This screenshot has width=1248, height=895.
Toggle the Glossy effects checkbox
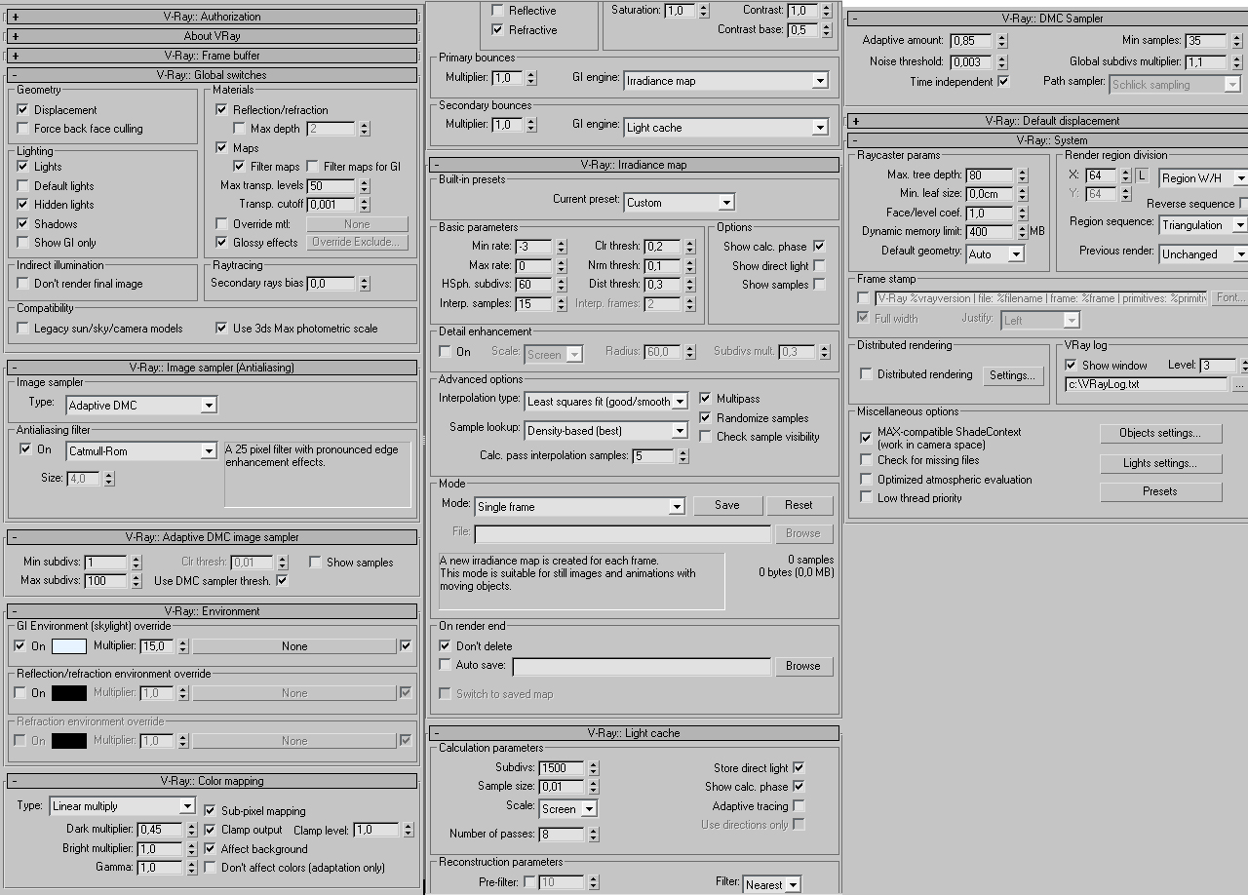[222, 243]
